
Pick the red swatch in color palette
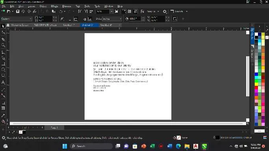(256, 87)
